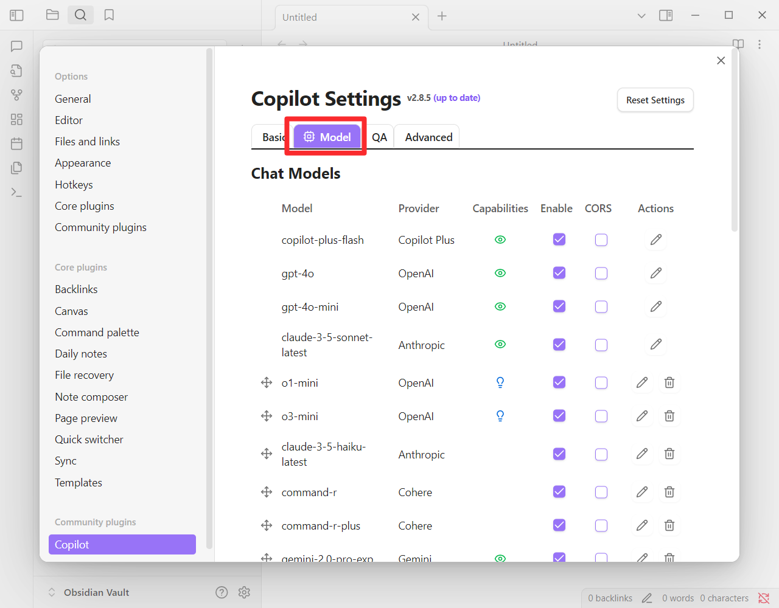Switch to the QA tab
This screenshot has height=608, width=779.
(379, 137)
